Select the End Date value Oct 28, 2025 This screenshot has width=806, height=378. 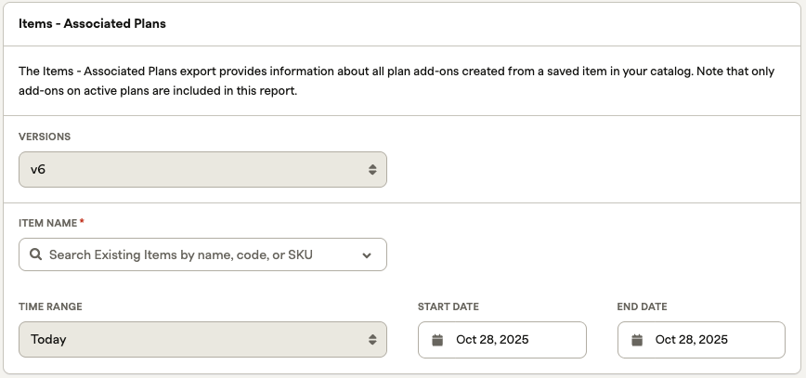692,340
